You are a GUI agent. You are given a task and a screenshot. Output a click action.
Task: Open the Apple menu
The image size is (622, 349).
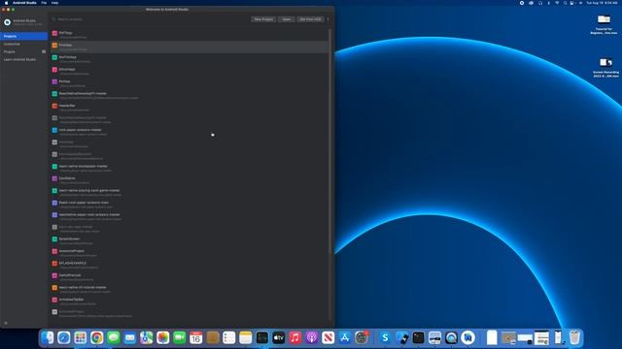pos(6,3)
